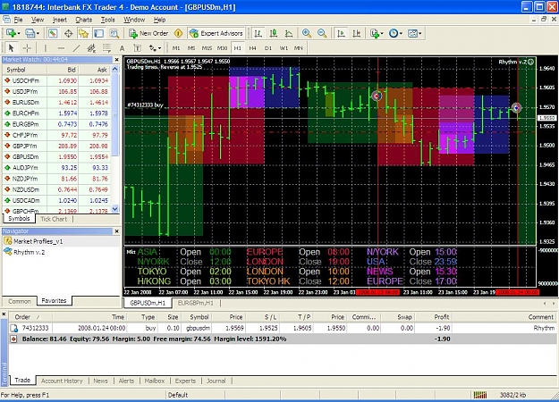Select the Trendline tool
This screenshot has width=559, height=402.
click(76, 47)
